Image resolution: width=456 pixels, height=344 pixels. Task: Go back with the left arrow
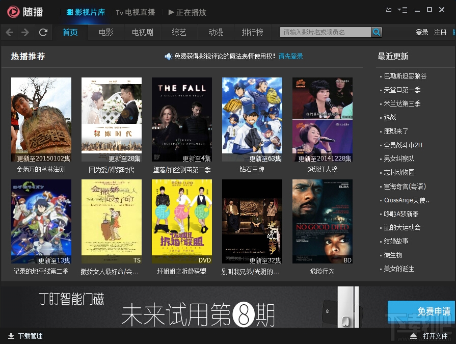pos(10,32)
